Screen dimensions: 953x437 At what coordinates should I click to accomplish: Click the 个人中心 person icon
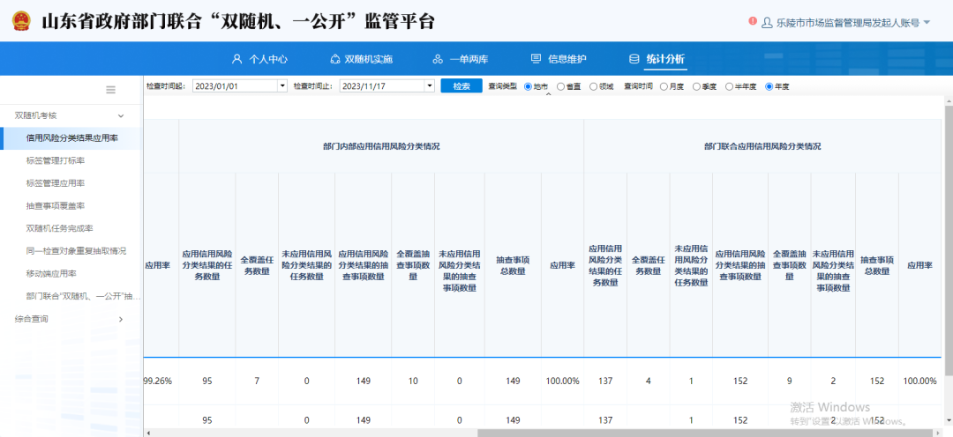(236, 59)
